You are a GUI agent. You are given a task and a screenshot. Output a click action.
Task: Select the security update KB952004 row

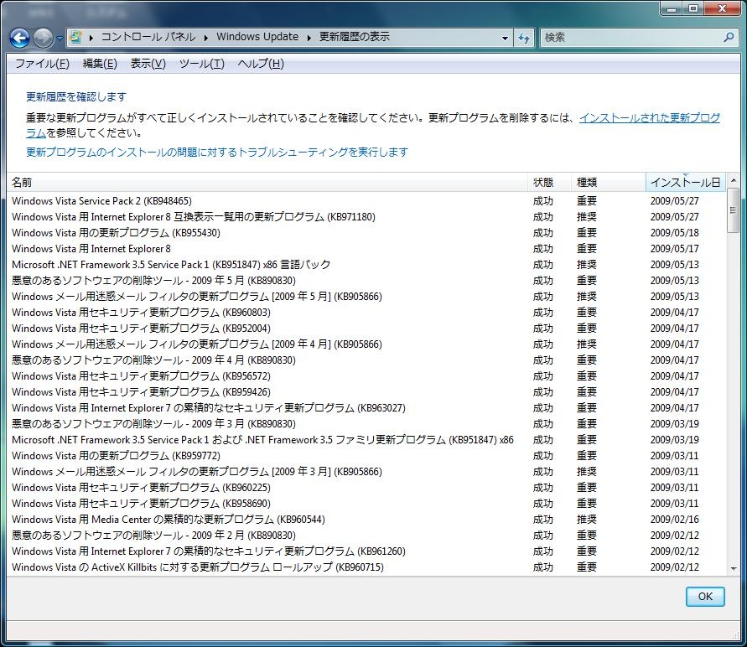point(366,329)
